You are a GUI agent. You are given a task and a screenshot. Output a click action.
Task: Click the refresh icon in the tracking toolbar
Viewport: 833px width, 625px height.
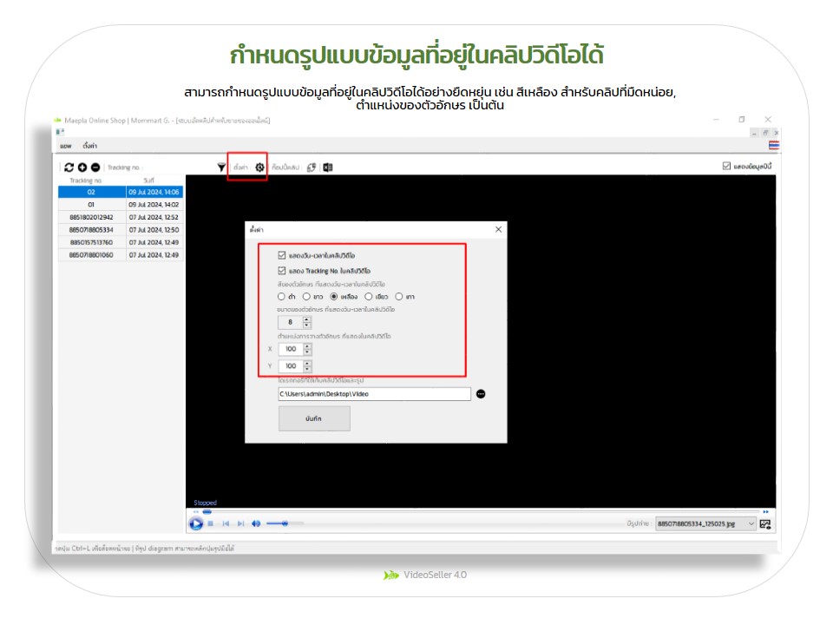pyautogui.click(x=69, y=167)
